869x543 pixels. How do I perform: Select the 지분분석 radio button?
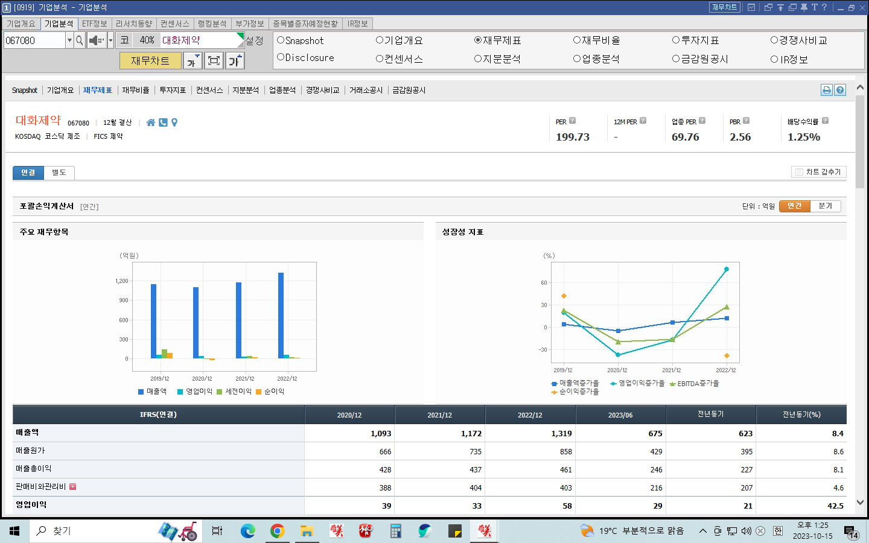tap(478, 59)
